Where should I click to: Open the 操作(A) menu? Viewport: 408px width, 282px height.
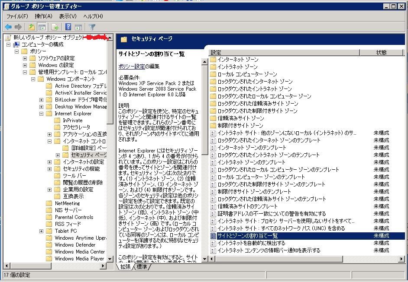pos(43,16)
